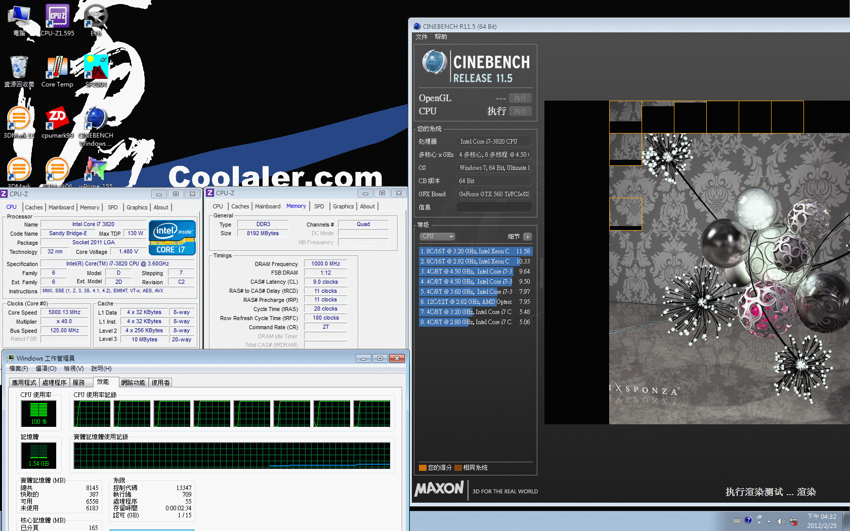Select ranking row 1 Intel Xeon 11.58
The width and height of the screenshot is (850, 531).
click(476, 251)
